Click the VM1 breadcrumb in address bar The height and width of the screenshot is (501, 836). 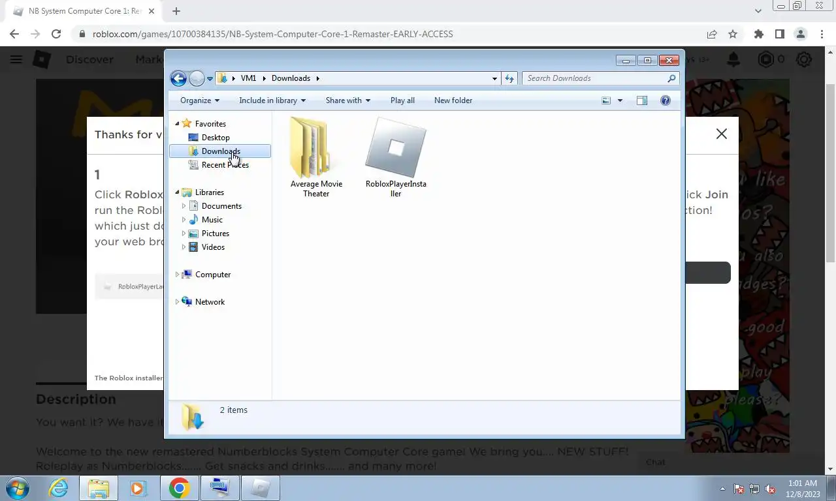(248, 78)
